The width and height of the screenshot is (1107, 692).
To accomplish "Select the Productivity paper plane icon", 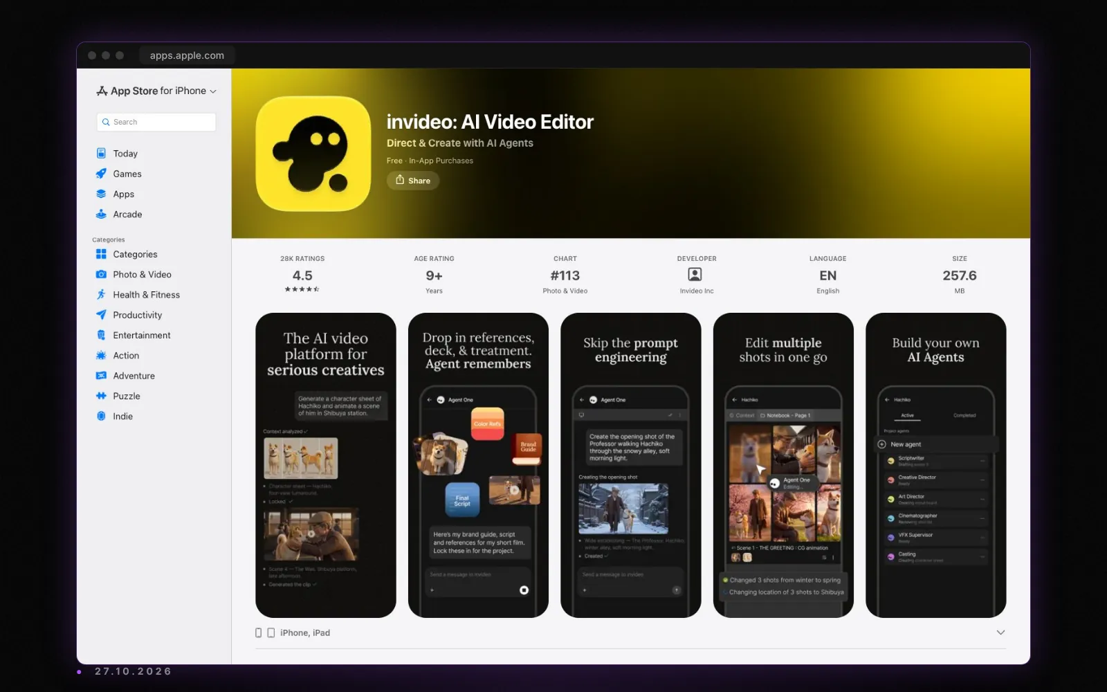I will [101, 315].
